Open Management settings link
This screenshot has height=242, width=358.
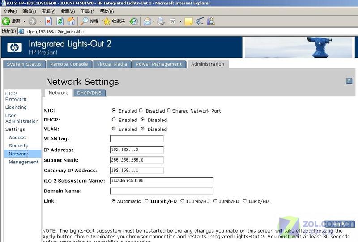[x=24, y=162]
